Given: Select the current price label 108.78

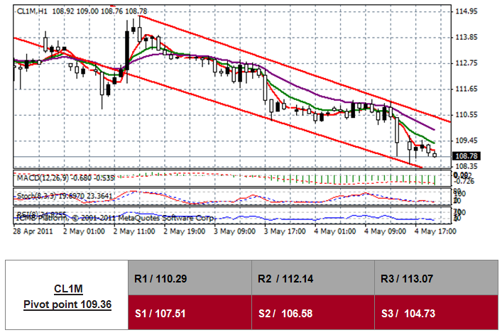Looking at the screenshot, I should pyautogui.click(x=466, y=156).
